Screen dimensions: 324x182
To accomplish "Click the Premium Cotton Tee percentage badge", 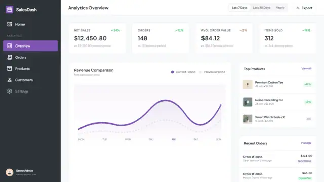I will pyautogui.click(x=308, y=84).
